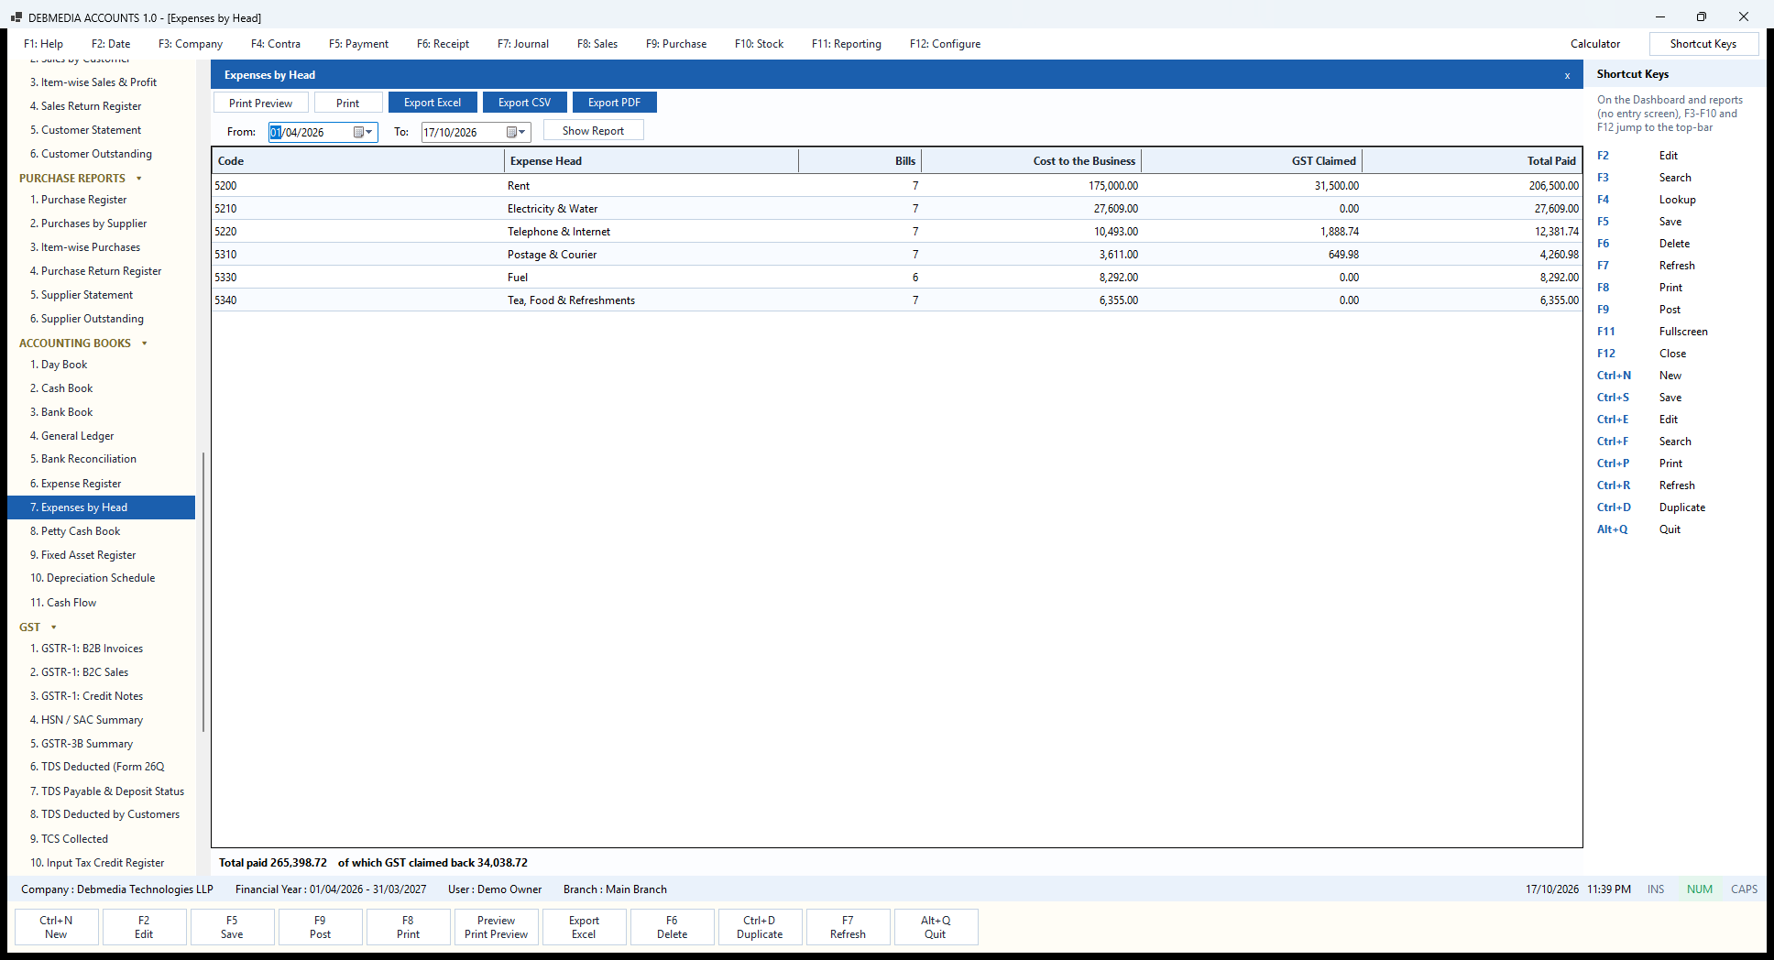Click the F6 Delete bottom button

coord(672,927)
